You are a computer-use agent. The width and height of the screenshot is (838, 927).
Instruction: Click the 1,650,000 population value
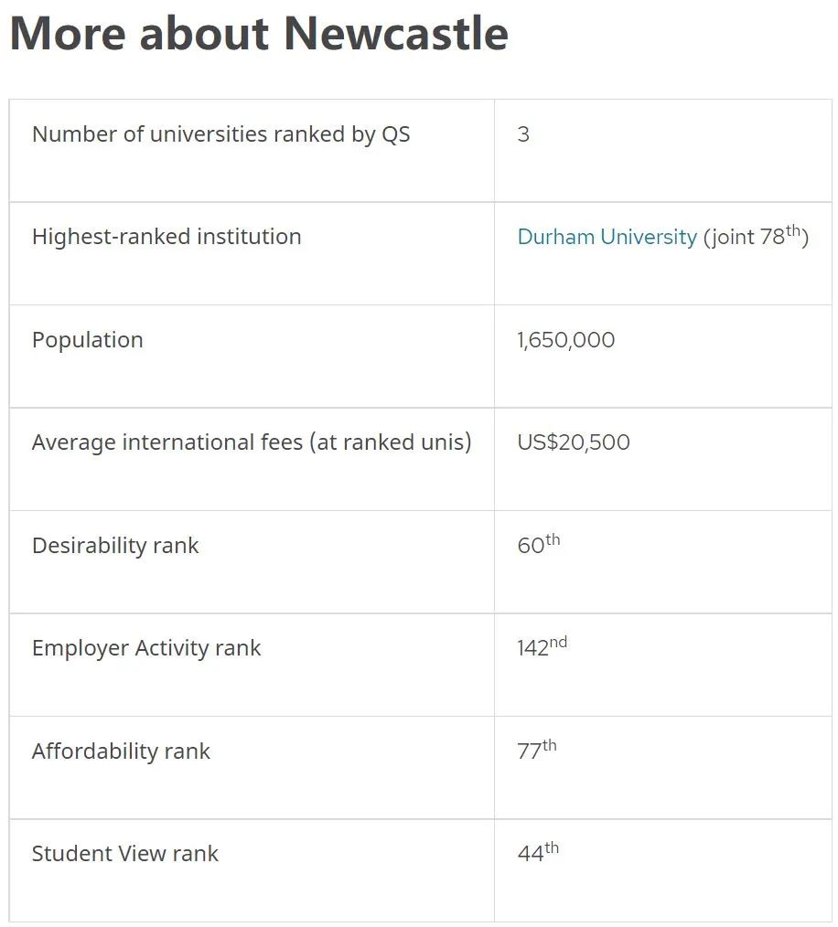pos(565,340)
